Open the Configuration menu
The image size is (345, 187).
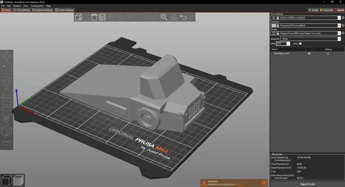coord(37,6)
